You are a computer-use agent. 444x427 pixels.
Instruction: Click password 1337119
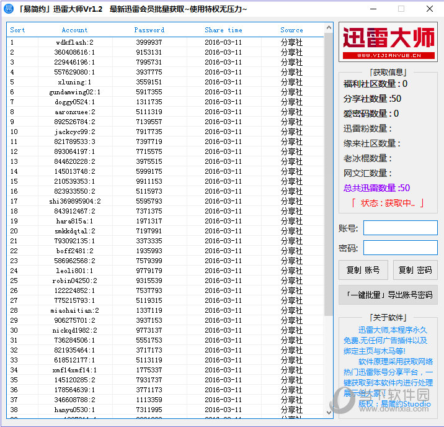[x=149, y=310]
